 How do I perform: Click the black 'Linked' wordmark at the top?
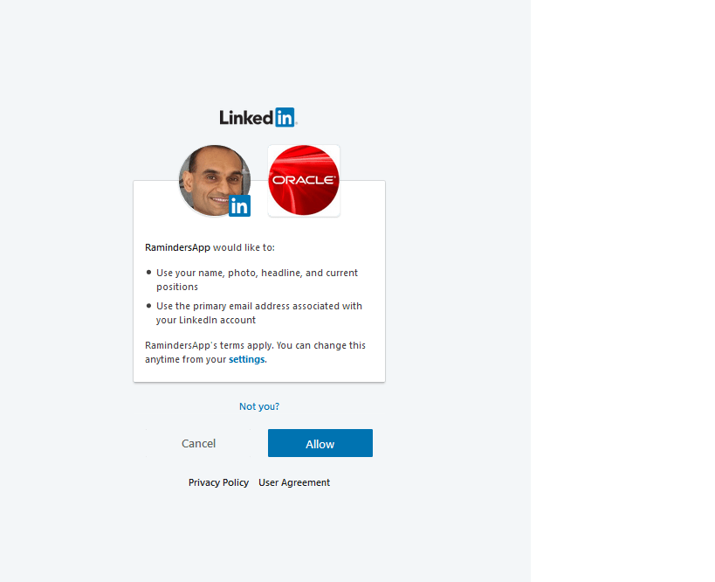point(246,117)
